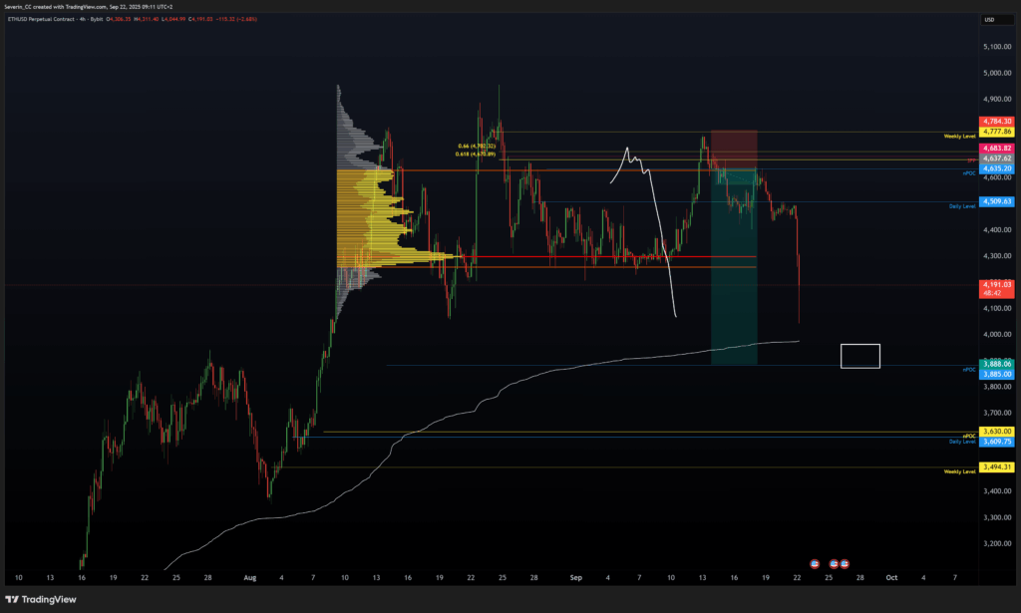Click the ETHUSD Perpetual Contract symbol title
The image size is (1021, 613).
[x=49, y=19]
